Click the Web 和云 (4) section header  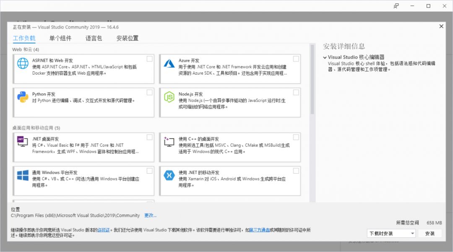(x=26, y=49)
